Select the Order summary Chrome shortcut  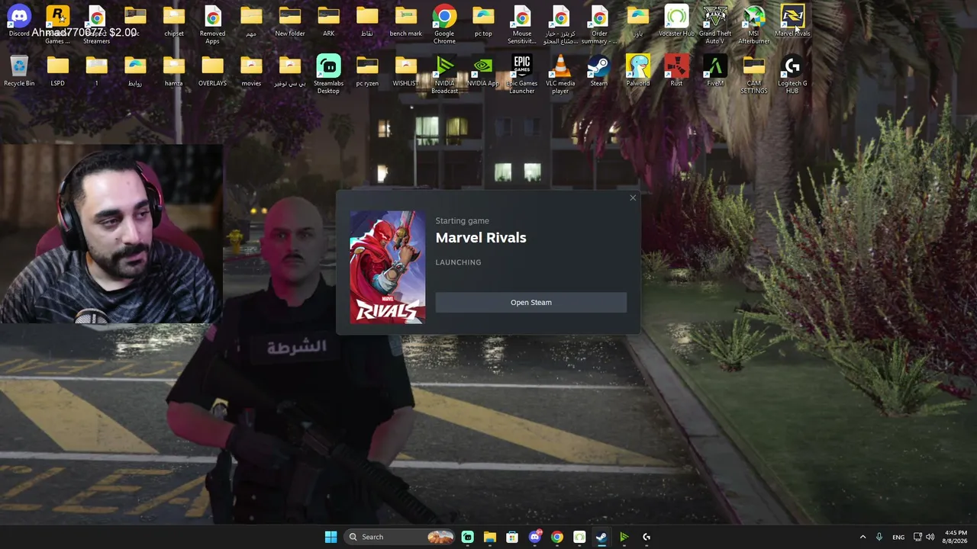pyautogui.click(x=599, y=24)
